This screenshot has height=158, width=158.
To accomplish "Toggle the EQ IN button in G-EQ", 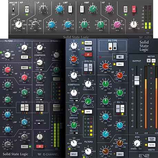I will 126,9.
